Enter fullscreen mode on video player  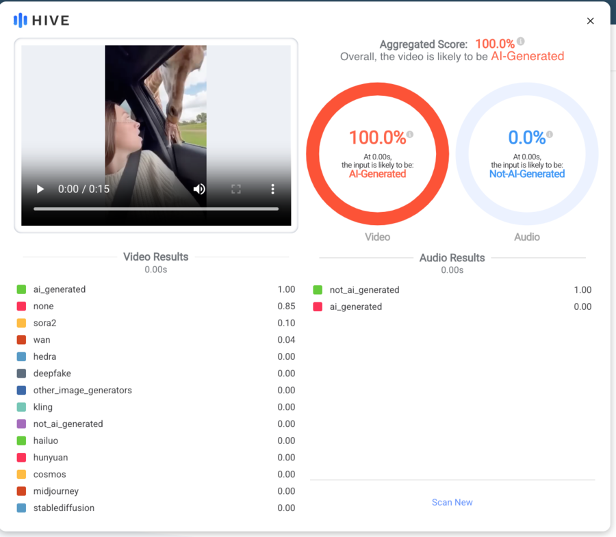236,189
